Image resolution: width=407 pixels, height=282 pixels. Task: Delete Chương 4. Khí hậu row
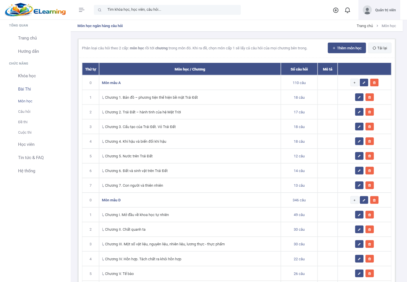[370, 141]
